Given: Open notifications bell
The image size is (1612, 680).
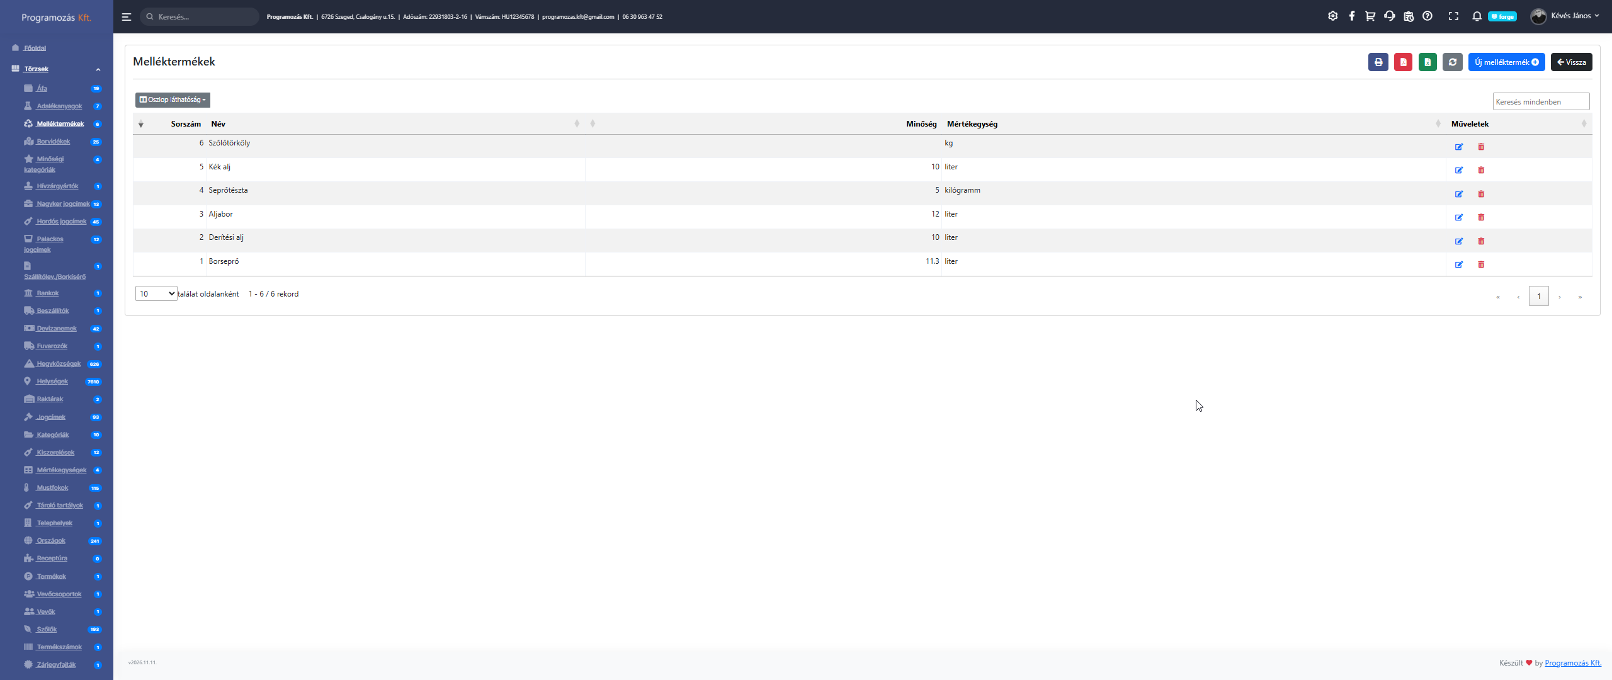Looking at the screenshot, I should (1477, 16).
